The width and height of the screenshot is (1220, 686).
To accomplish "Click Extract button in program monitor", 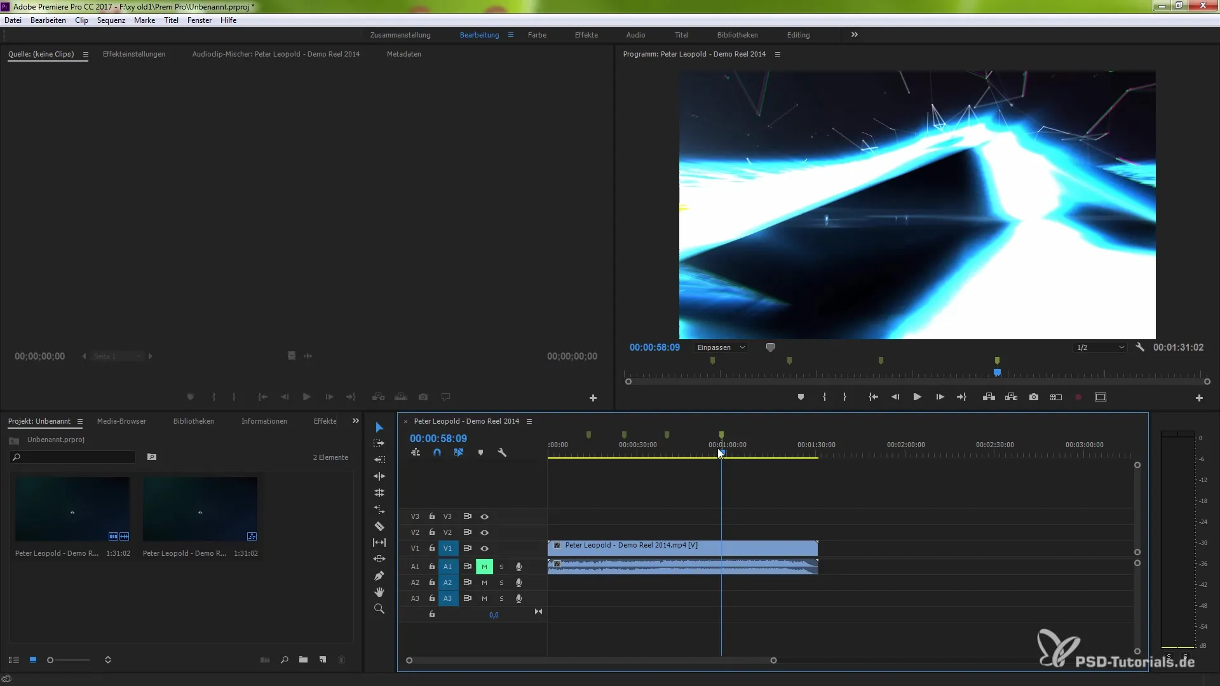I will [x=1012, y=397].
